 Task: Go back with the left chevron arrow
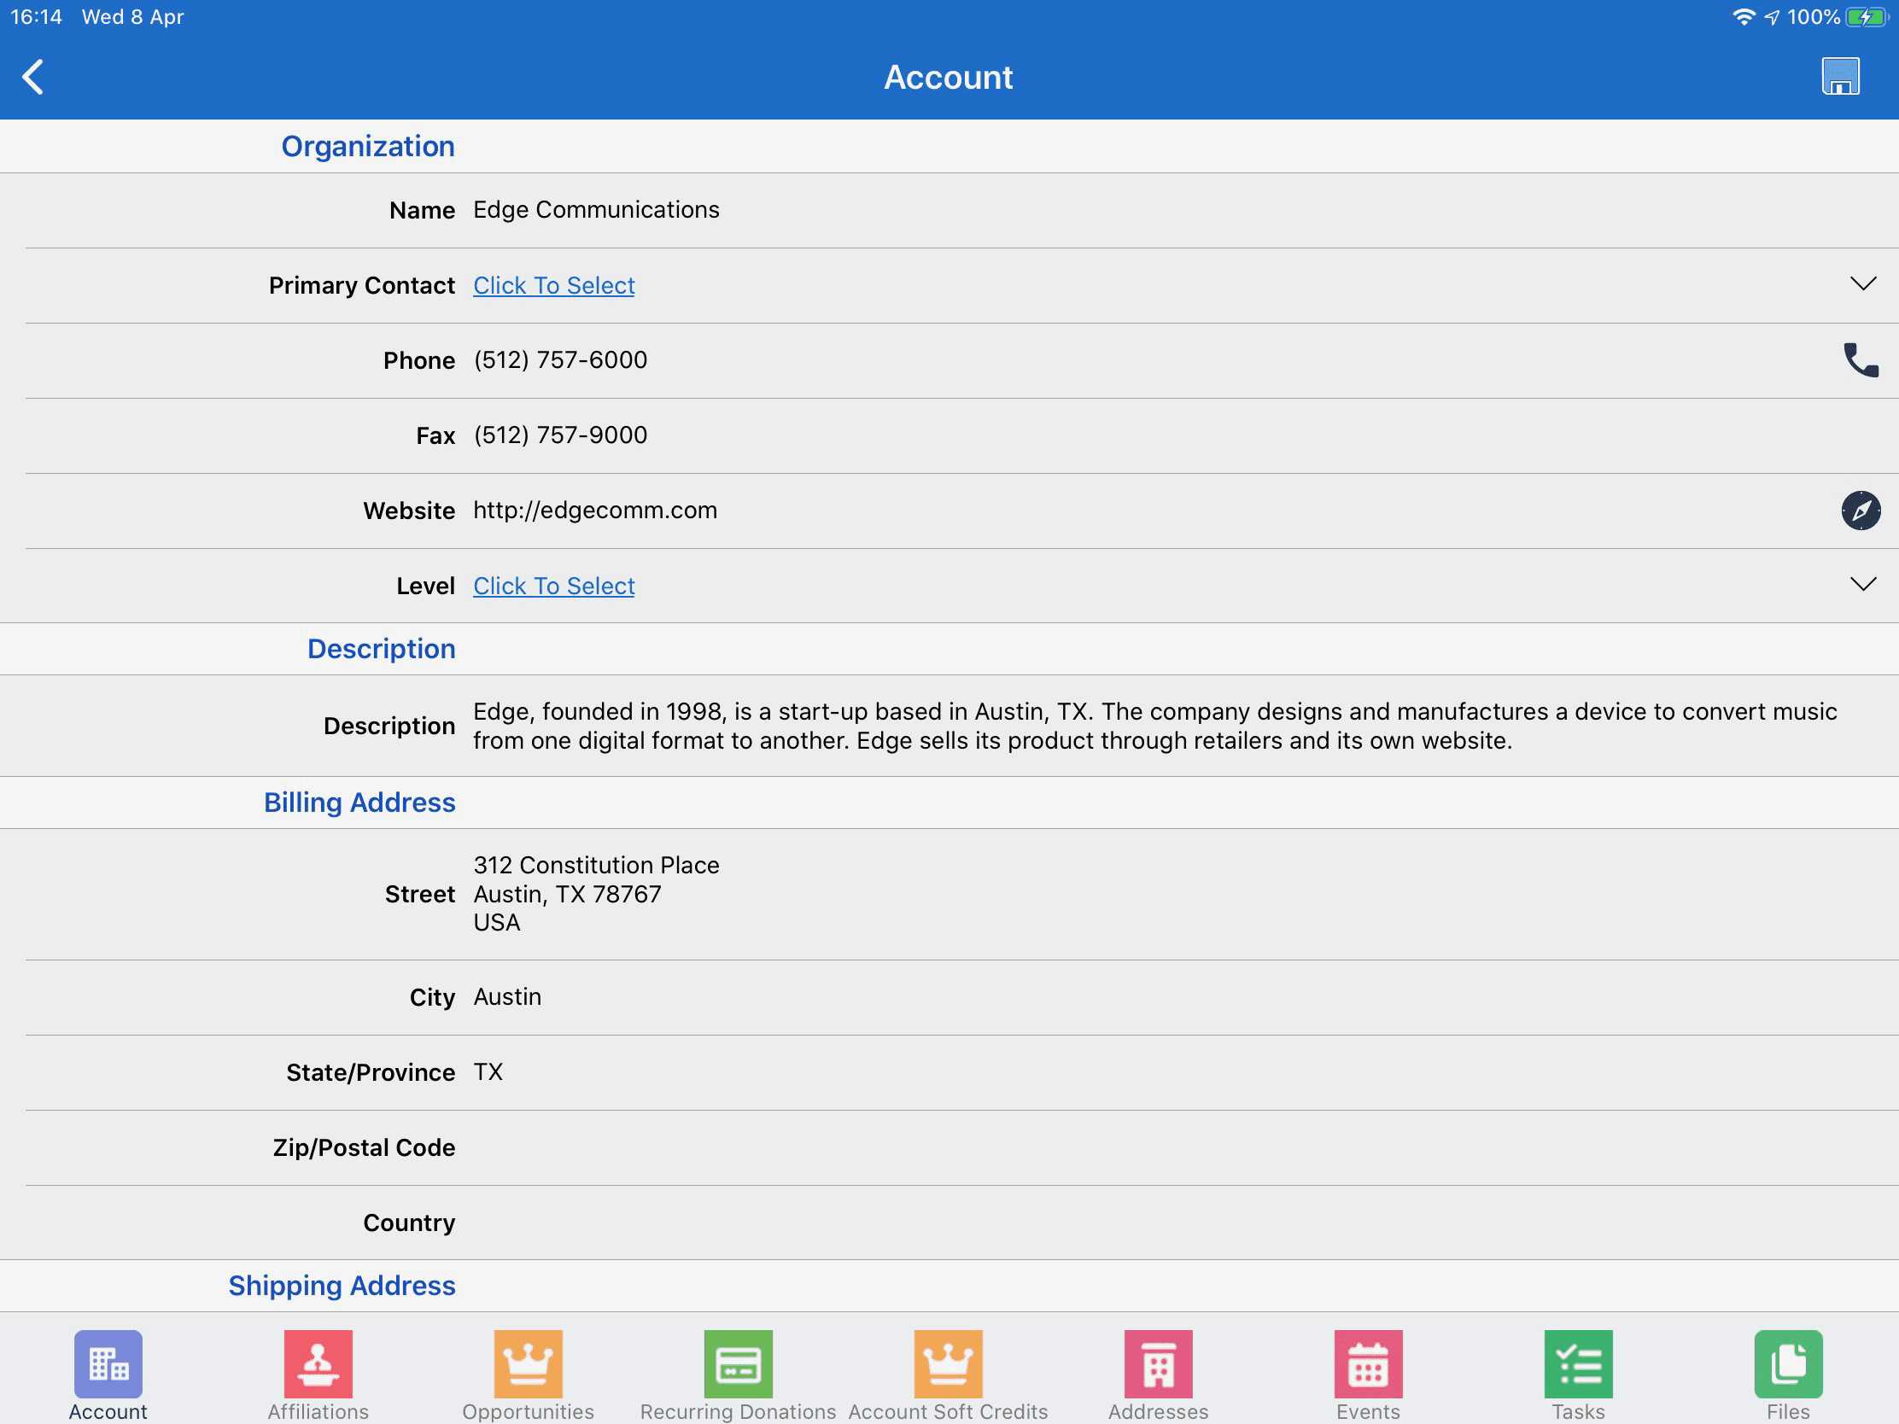(32, 77)
